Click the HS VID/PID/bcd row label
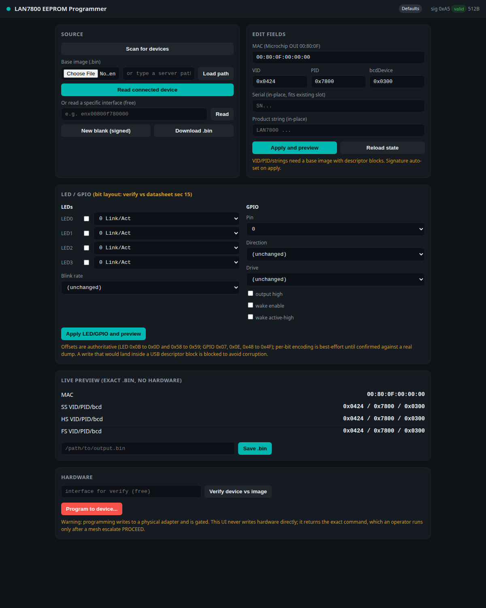 coord(82,419)
